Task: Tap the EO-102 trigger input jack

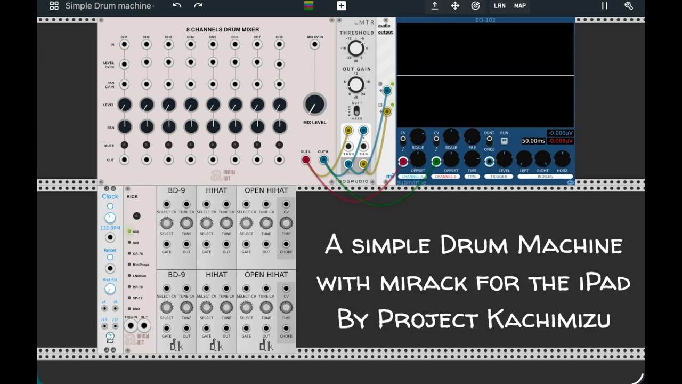Action: pyautogui.click(x=489, y=162)
